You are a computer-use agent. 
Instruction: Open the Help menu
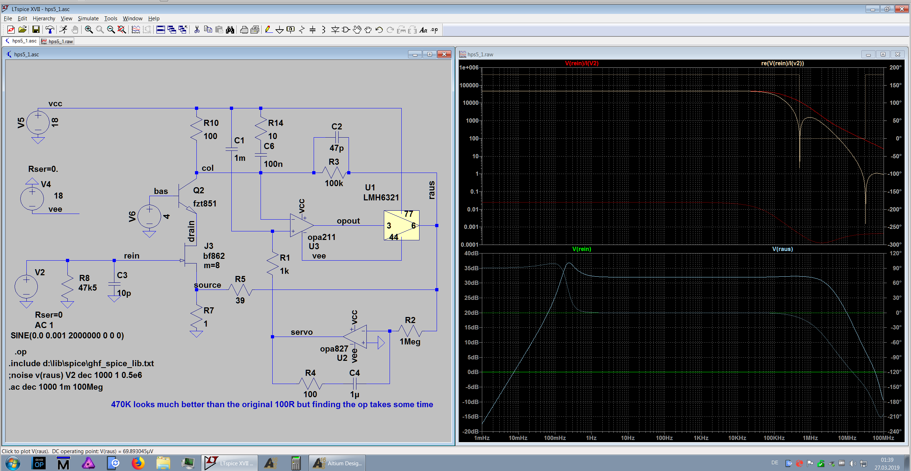click(x=154, y=18)
